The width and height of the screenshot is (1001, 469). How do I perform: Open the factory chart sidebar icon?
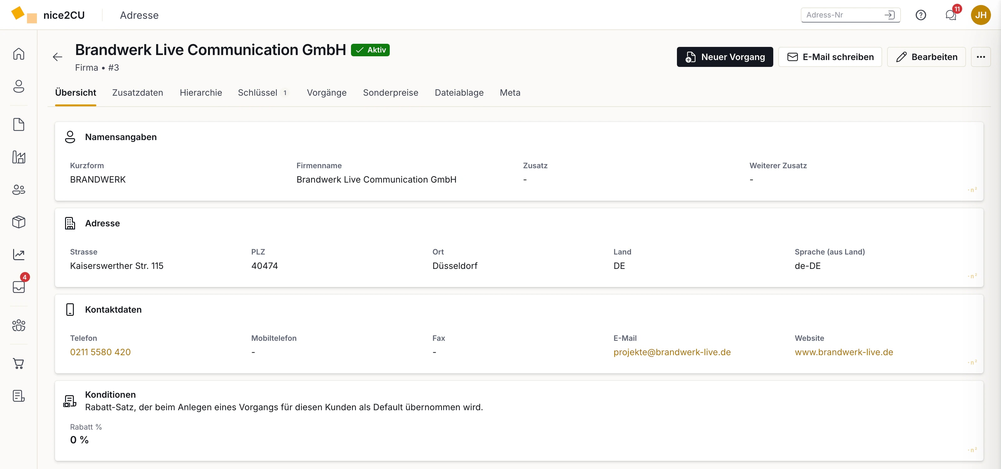[x=19, y=157]
